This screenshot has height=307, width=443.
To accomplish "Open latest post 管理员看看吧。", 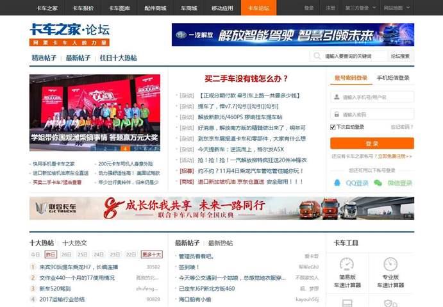I will (196, 256).
